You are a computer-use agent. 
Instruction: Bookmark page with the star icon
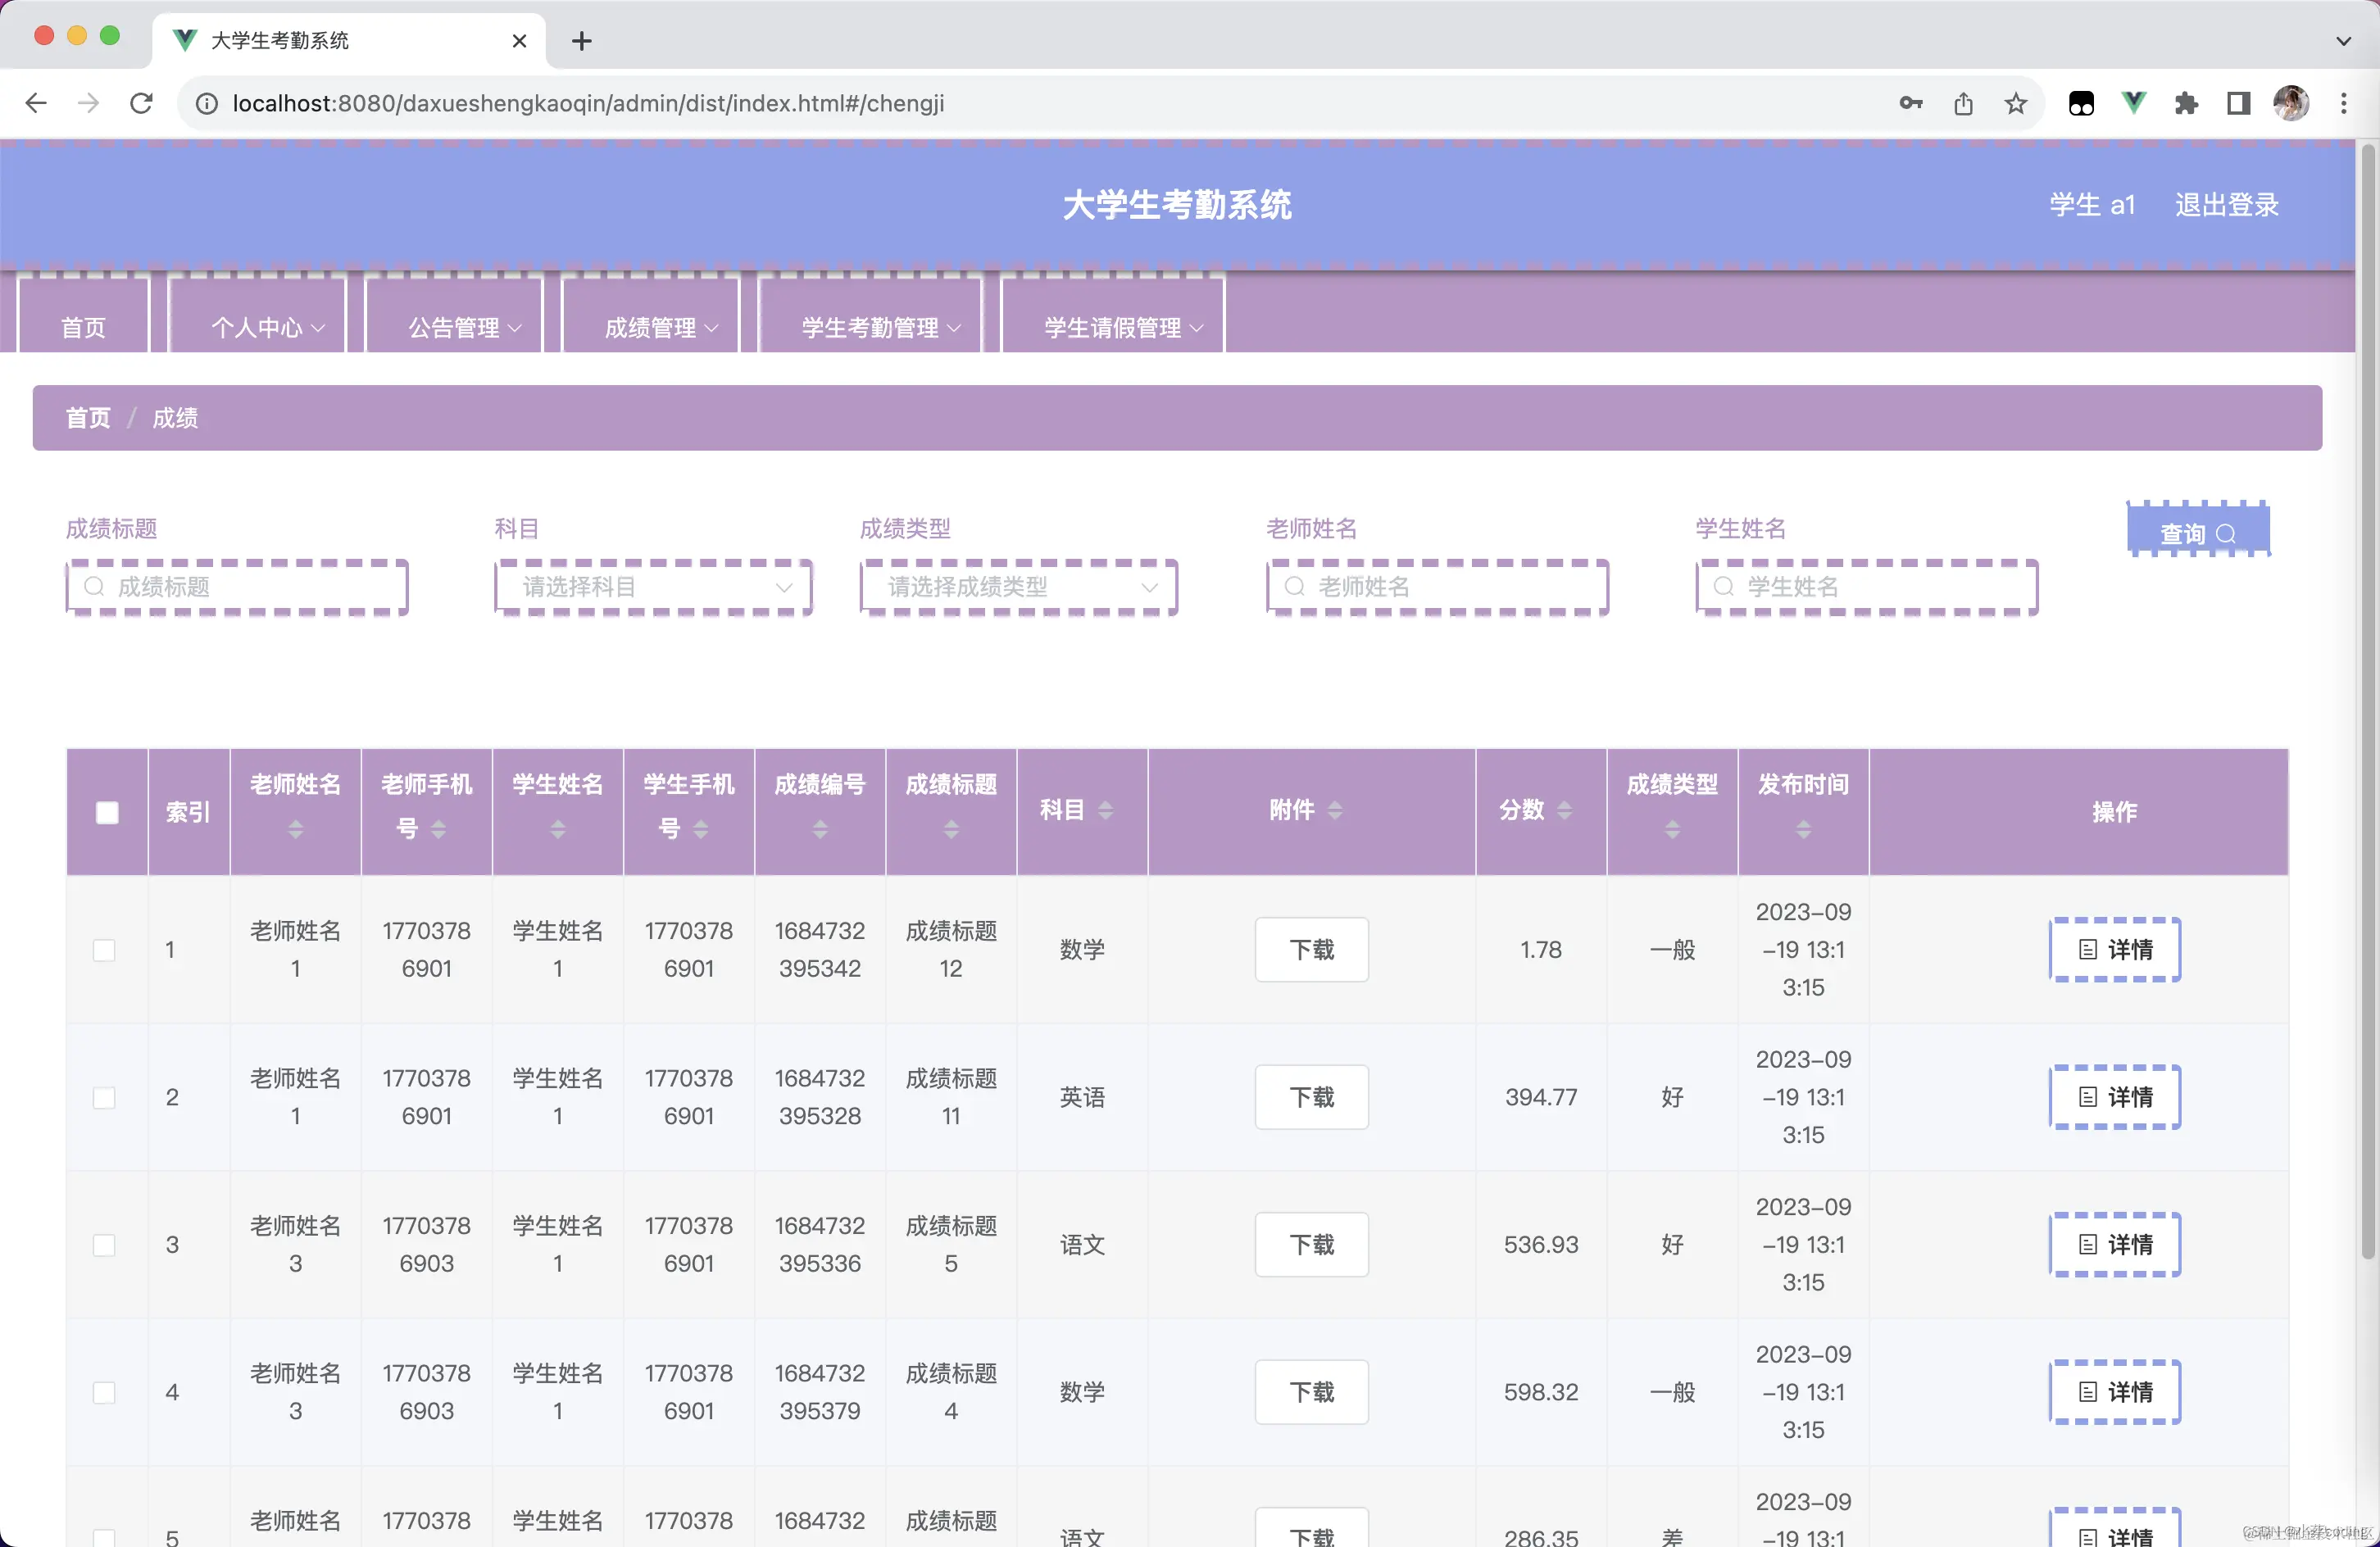pyautogui.click(x=2016, y=103)
